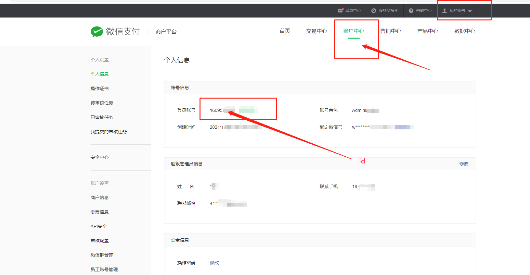Go to the 首页 tab
The image size is (530, 275).
285,31
